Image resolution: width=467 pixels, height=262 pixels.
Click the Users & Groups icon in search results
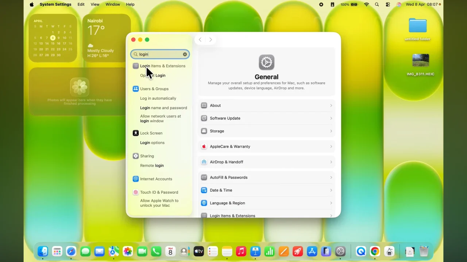136,88
